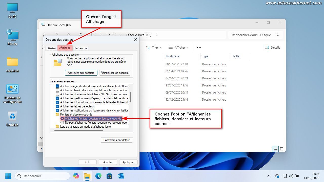This screenshot has width=324, height=182.
Task: Select 'Afficher les fichiers, dossiers et lecteurs cachés'
Action: click(62, 119)
